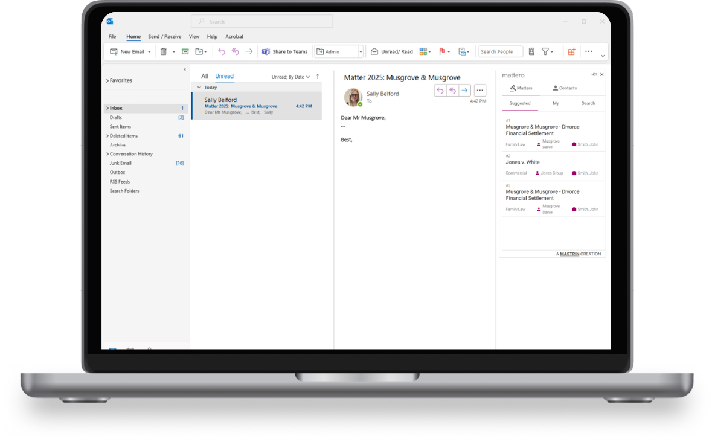
Task: Select the Share to Teams icon
Action: click(x=266, y=51)
